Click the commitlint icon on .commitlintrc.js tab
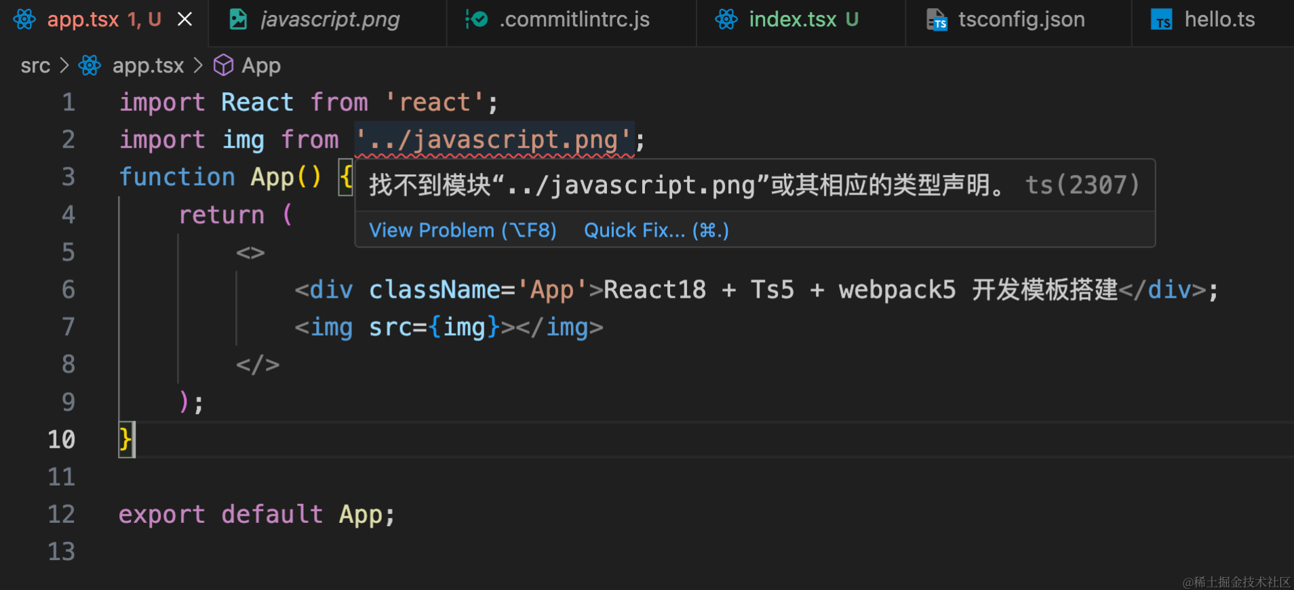1294x590 pixels. pyautogui.click(x=476, y=20)
